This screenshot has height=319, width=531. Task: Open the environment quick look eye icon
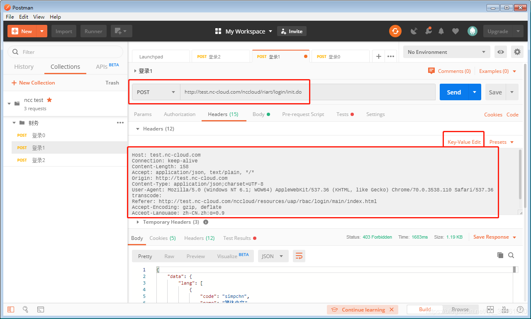501,52
